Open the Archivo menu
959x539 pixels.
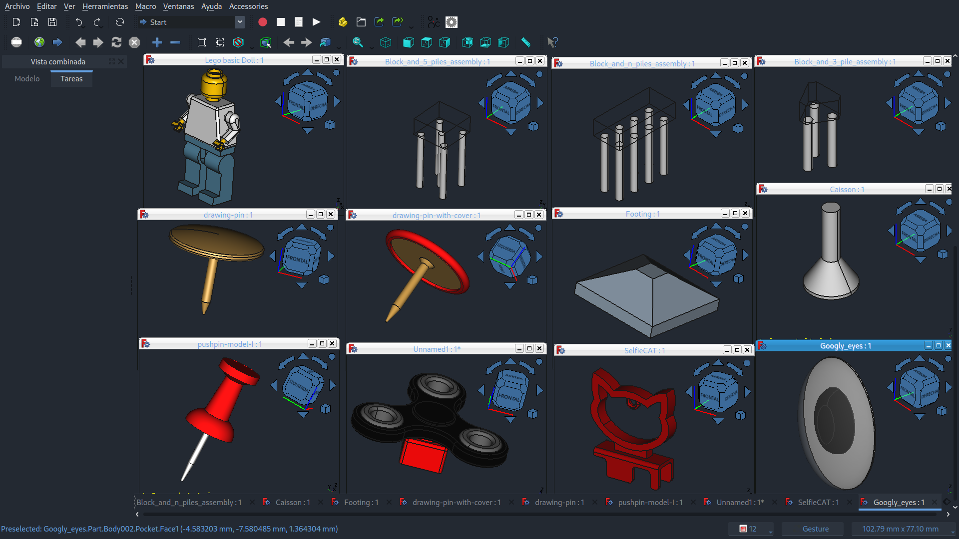click(17, 6)
